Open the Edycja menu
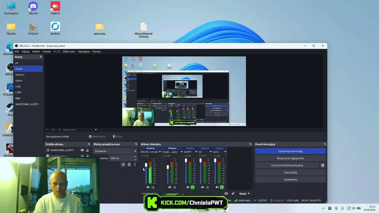This screenshot has height=213, width=379. coord(25,51)
